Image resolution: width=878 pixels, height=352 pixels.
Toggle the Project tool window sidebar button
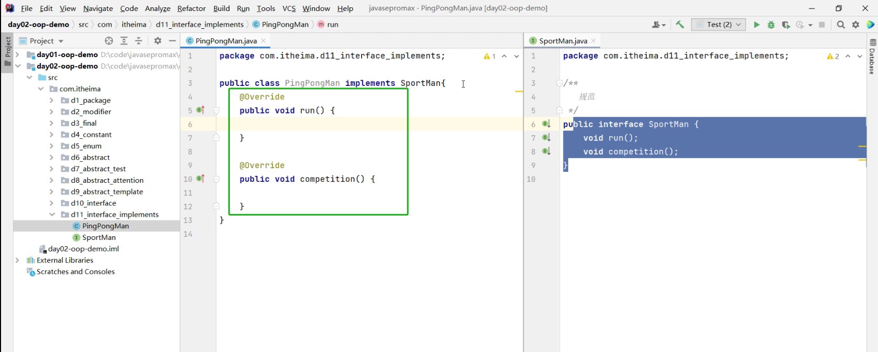pyautogui.click(x=7, y=51)
